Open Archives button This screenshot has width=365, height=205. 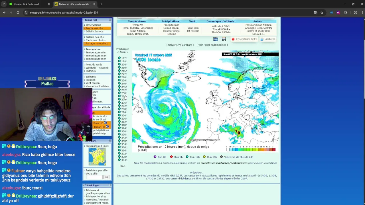268,39
